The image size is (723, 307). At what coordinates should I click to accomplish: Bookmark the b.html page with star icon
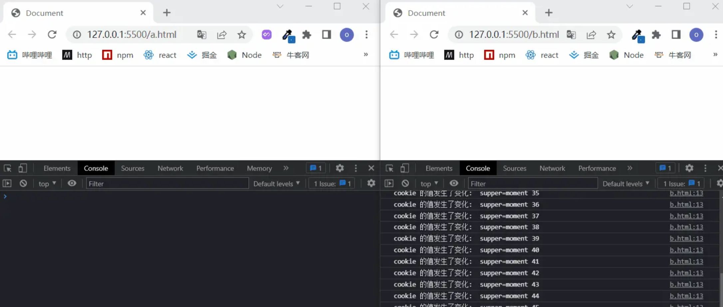click(611, 35)
